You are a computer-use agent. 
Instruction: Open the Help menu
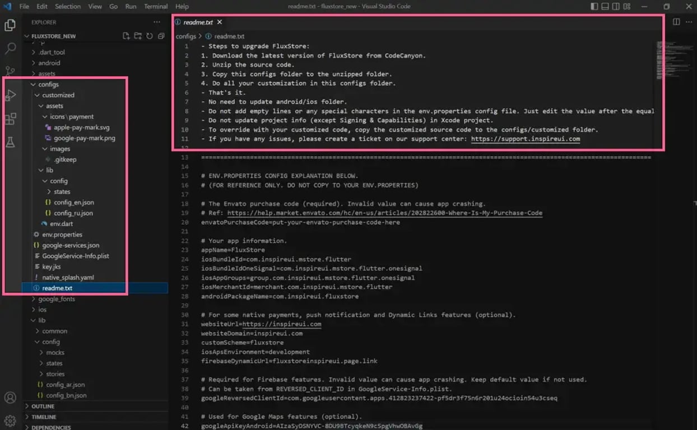[182, 7]
